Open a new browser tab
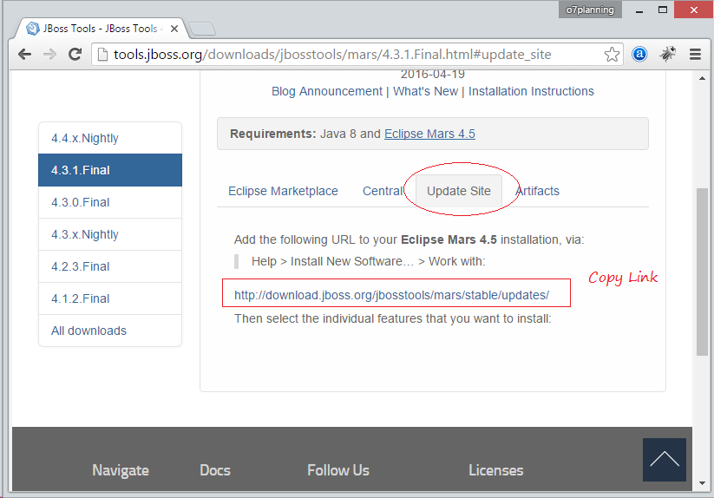Viewport: 714px width, 498px height. pos(202,29)
